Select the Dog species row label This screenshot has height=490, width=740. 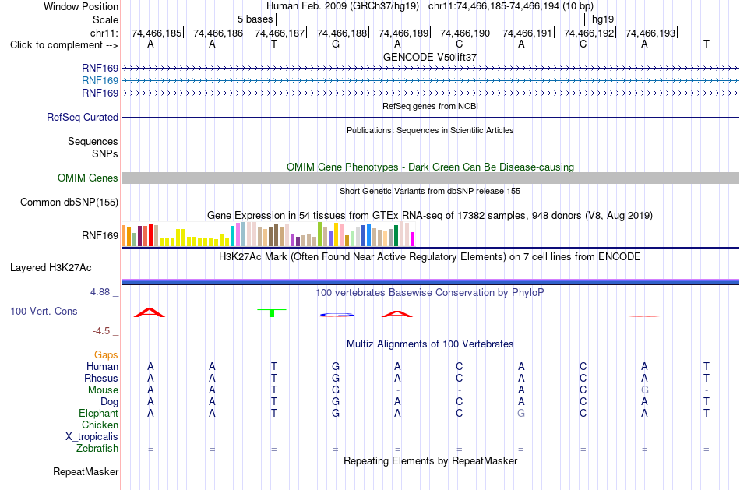(109, 402)
